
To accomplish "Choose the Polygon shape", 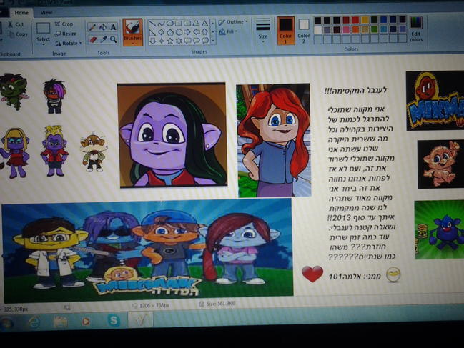I will coord(196,23).
